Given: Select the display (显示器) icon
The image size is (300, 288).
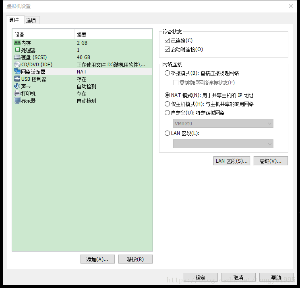Looking at the screenshot, I should tap(17, 100).
